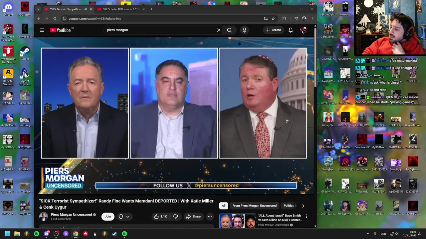Open the 'Piers Morgan Uncensored' channel name link
The width and height of the screenshot is (426, 239).
click(x=71, y=215)
